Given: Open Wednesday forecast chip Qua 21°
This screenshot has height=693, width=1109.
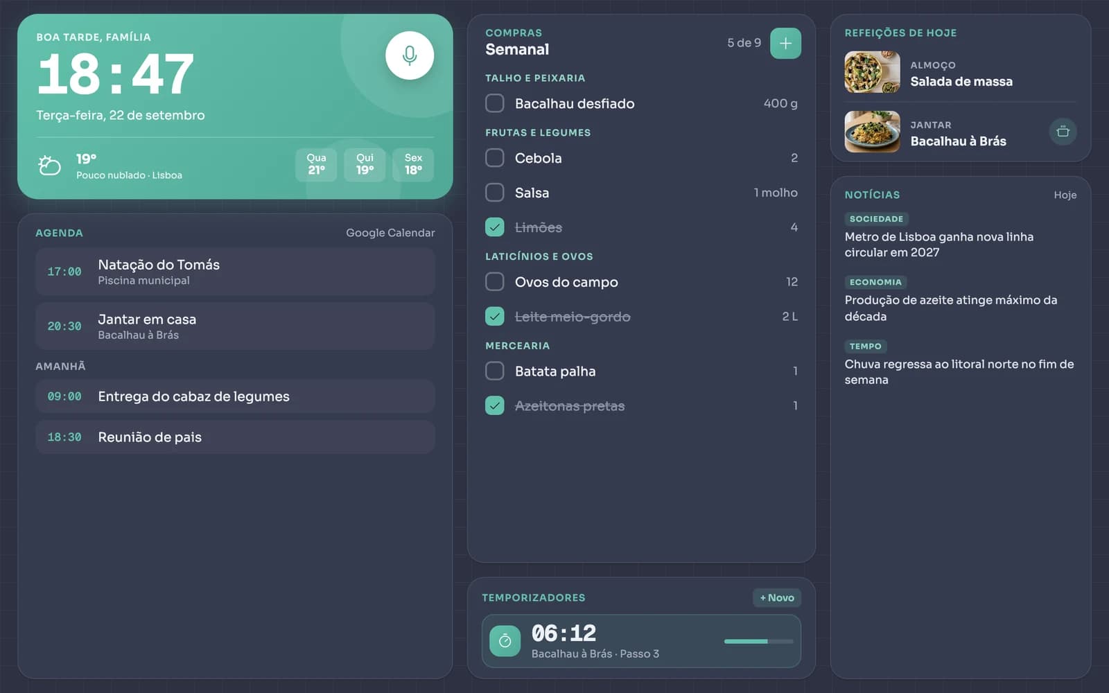Looking at the screenshot, I should coord(316,165).
